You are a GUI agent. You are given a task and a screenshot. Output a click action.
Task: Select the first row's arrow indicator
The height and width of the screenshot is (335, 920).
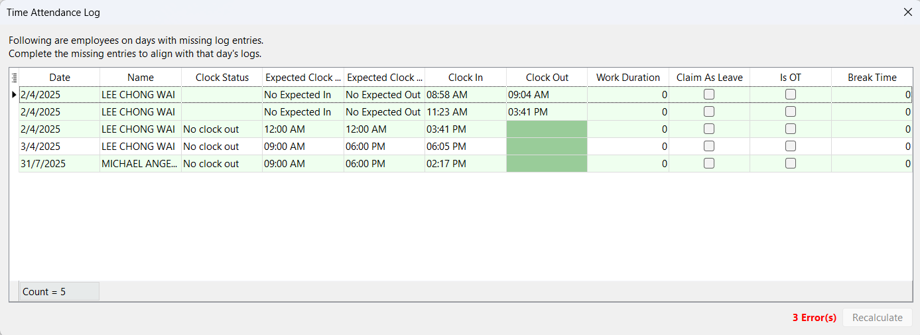pyautogui.click(x=15, y=95)
